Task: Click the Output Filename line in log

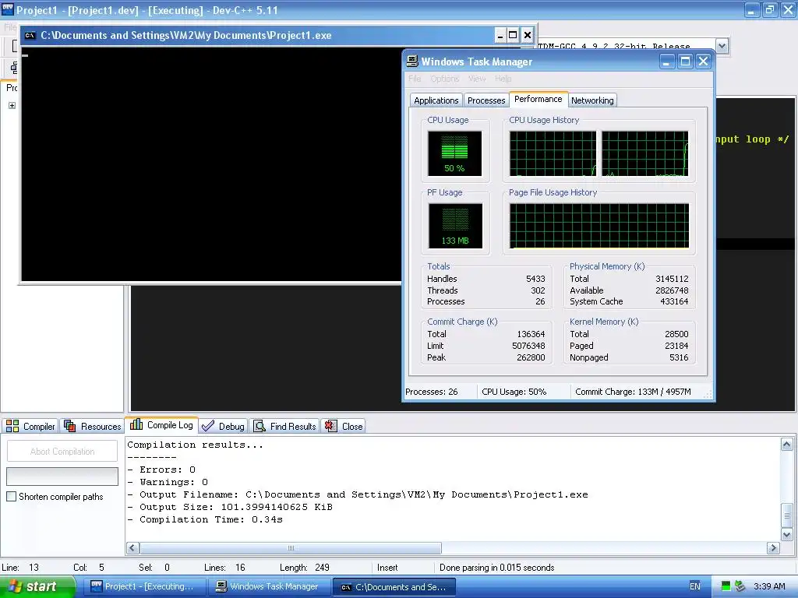Action: tap(357, 494)
